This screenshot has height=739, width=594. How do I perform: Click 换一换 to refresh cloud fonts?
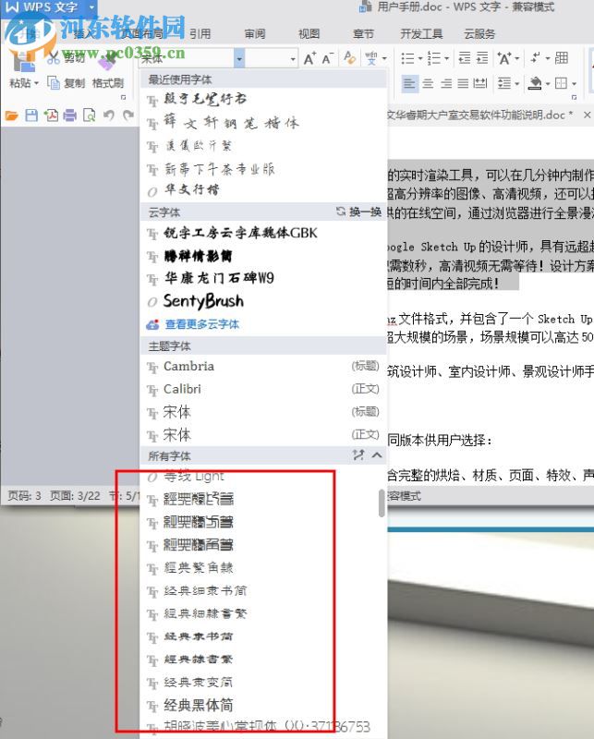coord(358,212)
